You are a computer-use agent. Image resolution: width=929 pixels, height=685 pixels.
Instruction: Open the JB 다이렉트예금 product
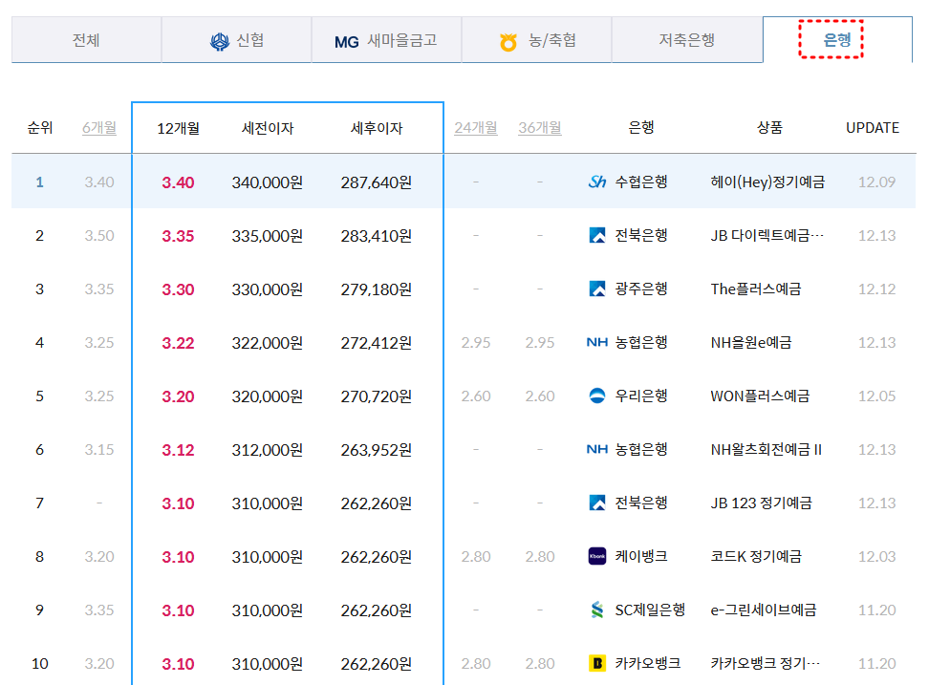click(x=767, y=235)
